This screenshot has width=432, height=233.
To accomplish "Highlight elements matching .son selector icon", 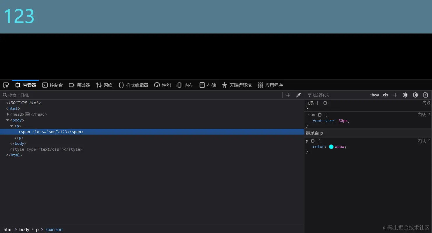I will point(320,115).
